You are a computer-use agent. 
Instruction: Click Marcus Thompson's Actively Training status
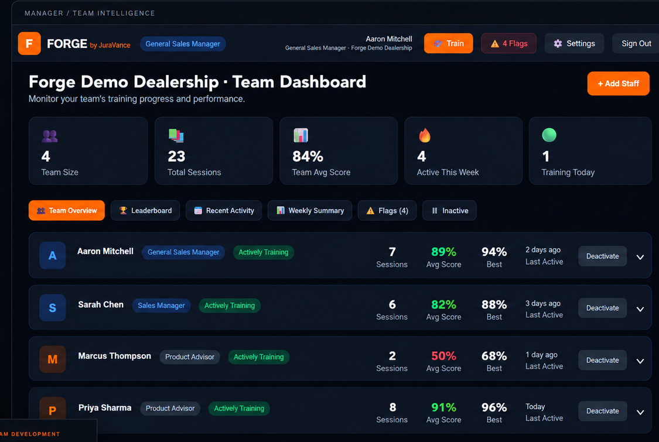[x=258, y=357]
